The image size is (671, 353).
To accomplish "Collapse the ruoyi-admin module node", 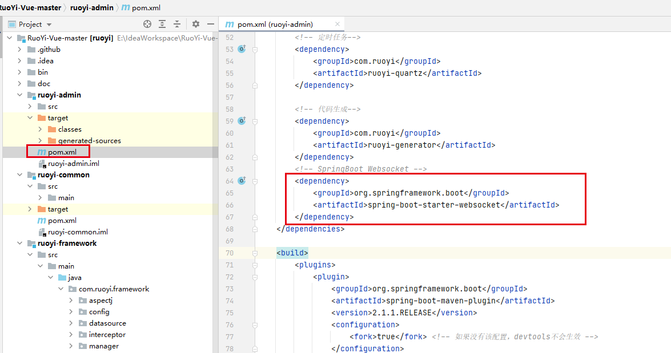I will click(x=19, y=95).
